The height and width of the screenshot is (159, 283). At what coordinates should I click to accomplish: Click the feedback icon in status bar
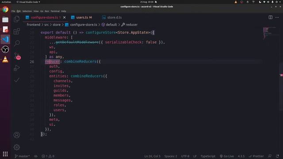pyautogui.click(x=270, y=156)
